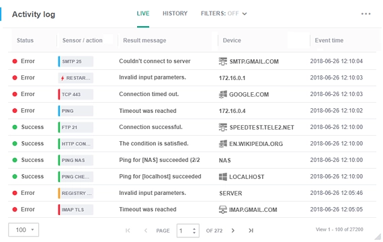The height and width of the screenshot is (242, 383).
Task: Click the SPEEDTEST.TELE2.NET device icon
Action: pos(223,127)
